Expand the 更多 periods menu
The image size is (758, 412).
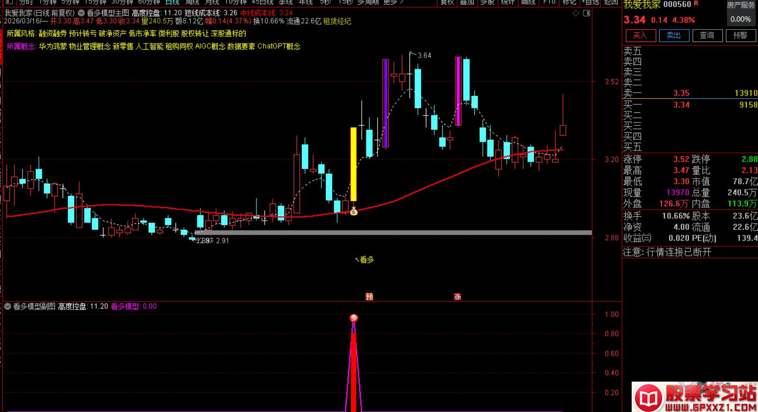click(393, 2)
